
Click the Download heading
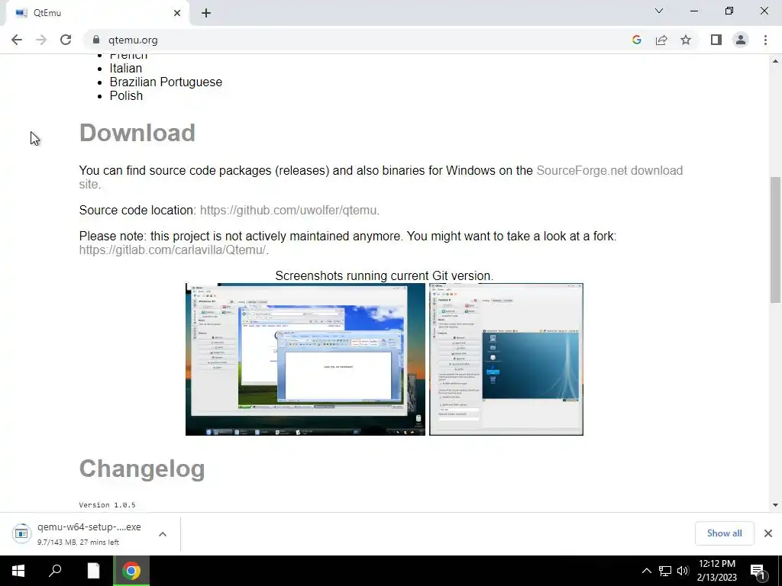(x=137, y=133)
